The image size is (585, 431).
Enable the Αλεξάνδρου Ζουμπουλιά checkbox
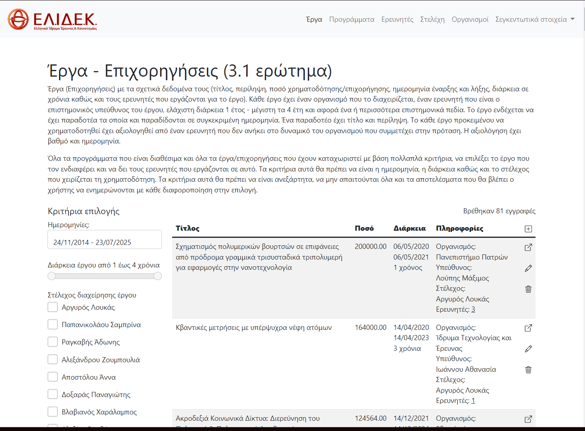[x=53, y=359]
